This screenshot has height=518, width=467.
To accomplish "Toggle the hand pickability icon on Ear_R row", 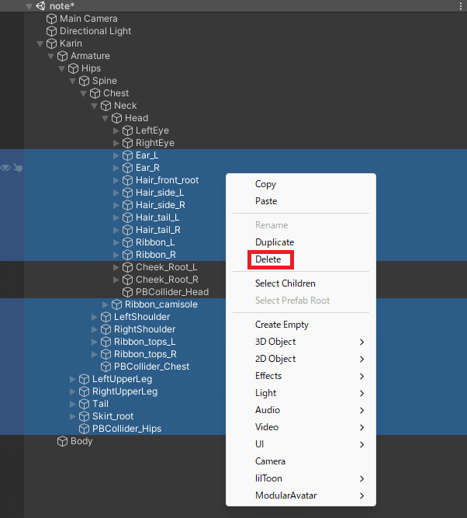I will (x=18, y=168).
